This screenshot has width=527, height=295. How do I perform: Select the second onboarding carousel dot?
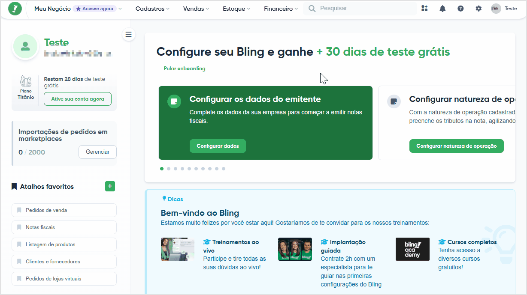[x=169, y=169]
